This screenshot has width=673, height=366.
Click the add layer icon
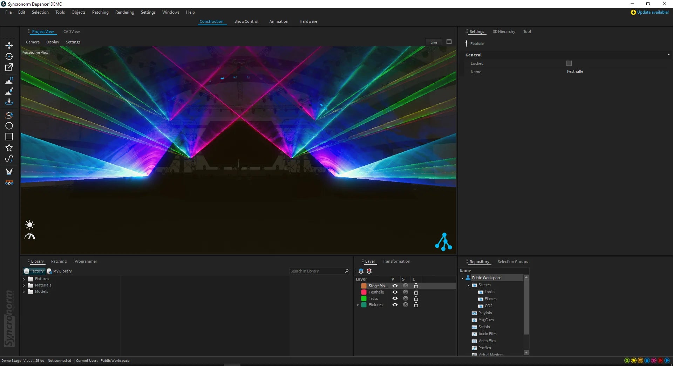click(x=361, y=271)
